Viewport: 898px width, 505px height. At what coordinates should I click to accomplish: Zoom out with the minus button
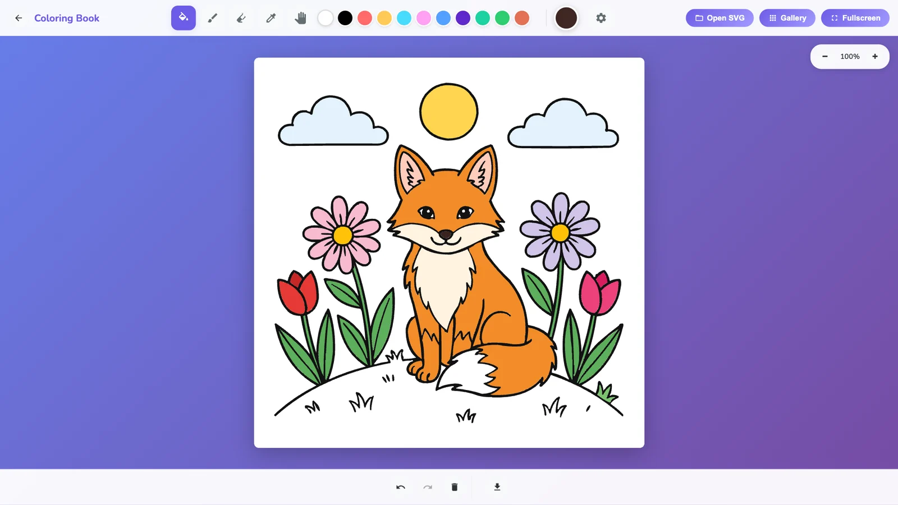825,57
